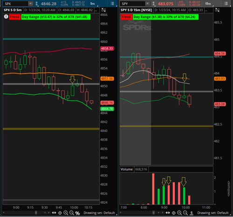Image resolution: width=233 pixels, height=217 pixels.
Task: Click the green 4844.78 price bubble
Action: pyautogui.click(x=107, y=109)
